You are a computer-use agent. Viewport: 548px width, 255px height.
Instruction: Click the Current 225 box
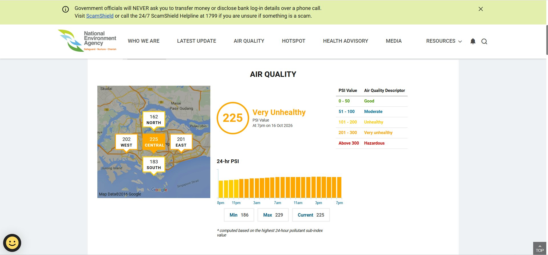click(x=311, y=215)
